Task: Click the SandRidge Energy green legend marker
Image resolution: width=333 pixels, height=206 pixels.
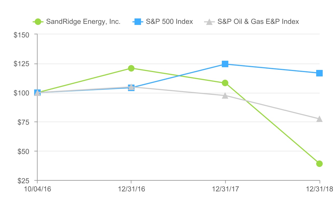Action: click(38, 22)
